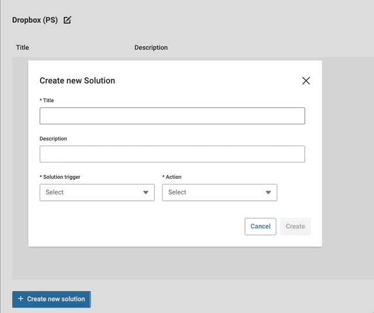Click the Create new Solution dialog heading
This screenshot has height=313, width=374.
click(x=77, y=81)
